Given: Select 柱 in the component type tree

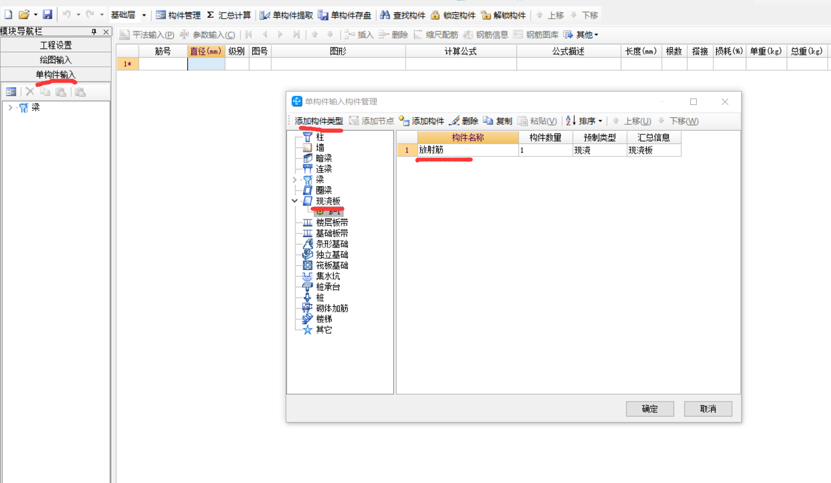Looking at the screenshot, I should click(x=319, y=137).
